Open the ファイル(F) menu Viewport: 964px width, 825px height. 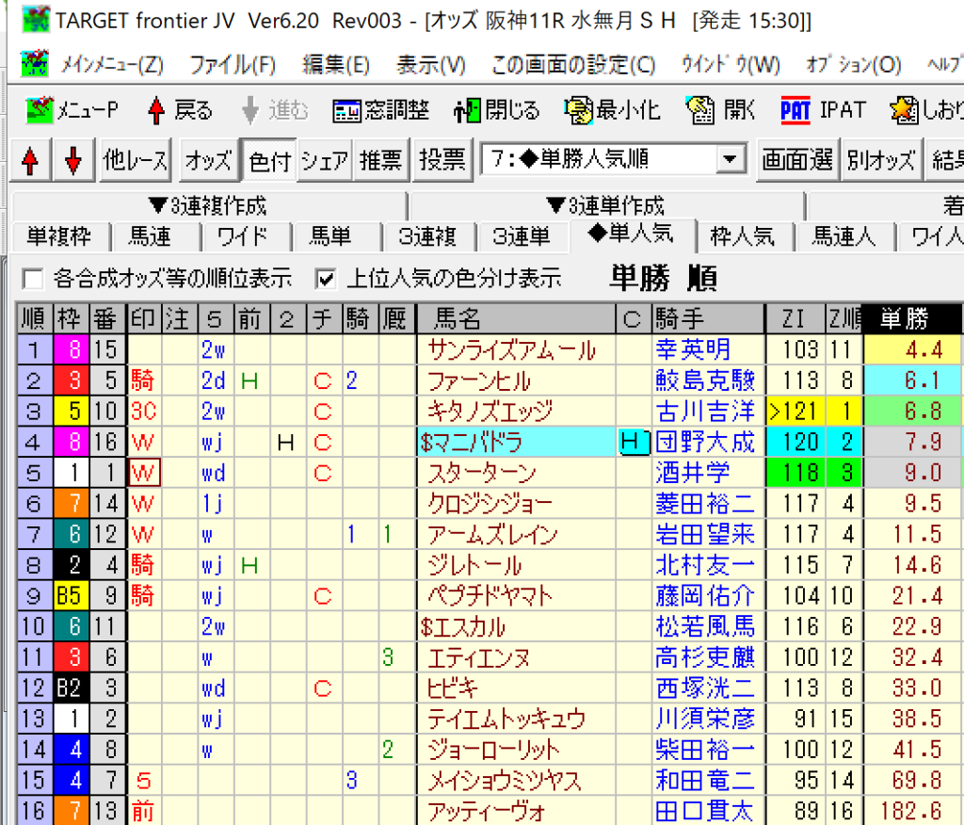(x=233, y=64)
